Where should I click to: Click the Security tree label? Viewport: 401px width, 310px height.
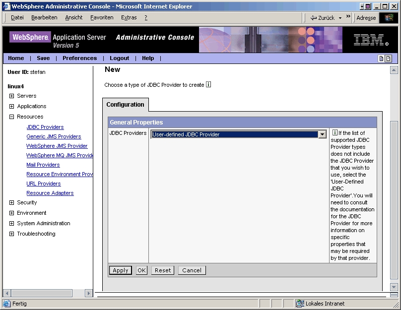[27, 203]
